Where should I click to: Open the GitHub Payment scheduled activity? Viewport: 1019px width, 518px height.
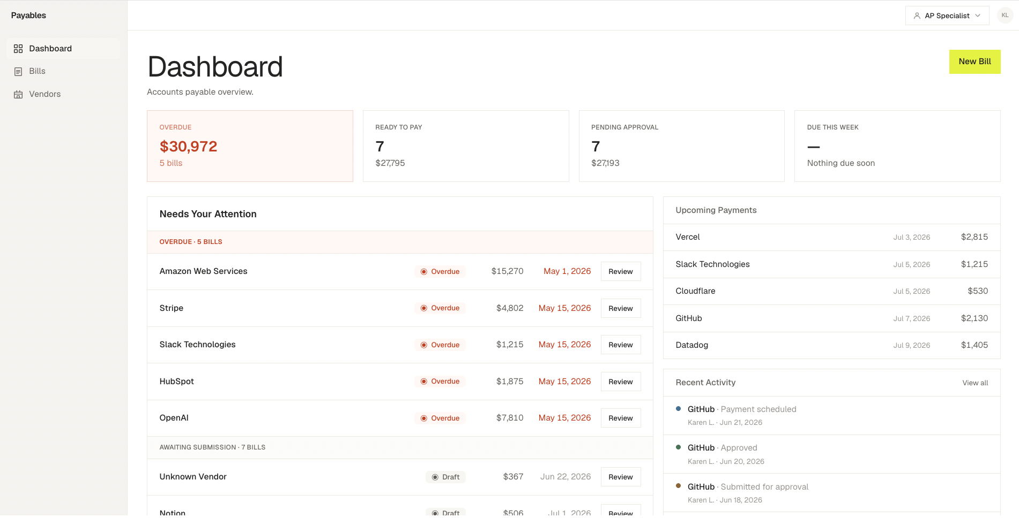831,416
